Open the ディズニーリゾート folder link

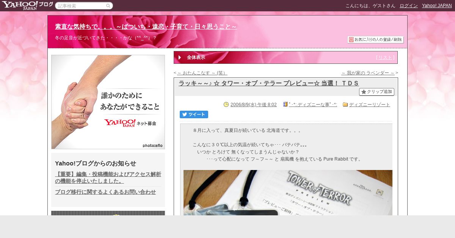click(x=370, y=105)
